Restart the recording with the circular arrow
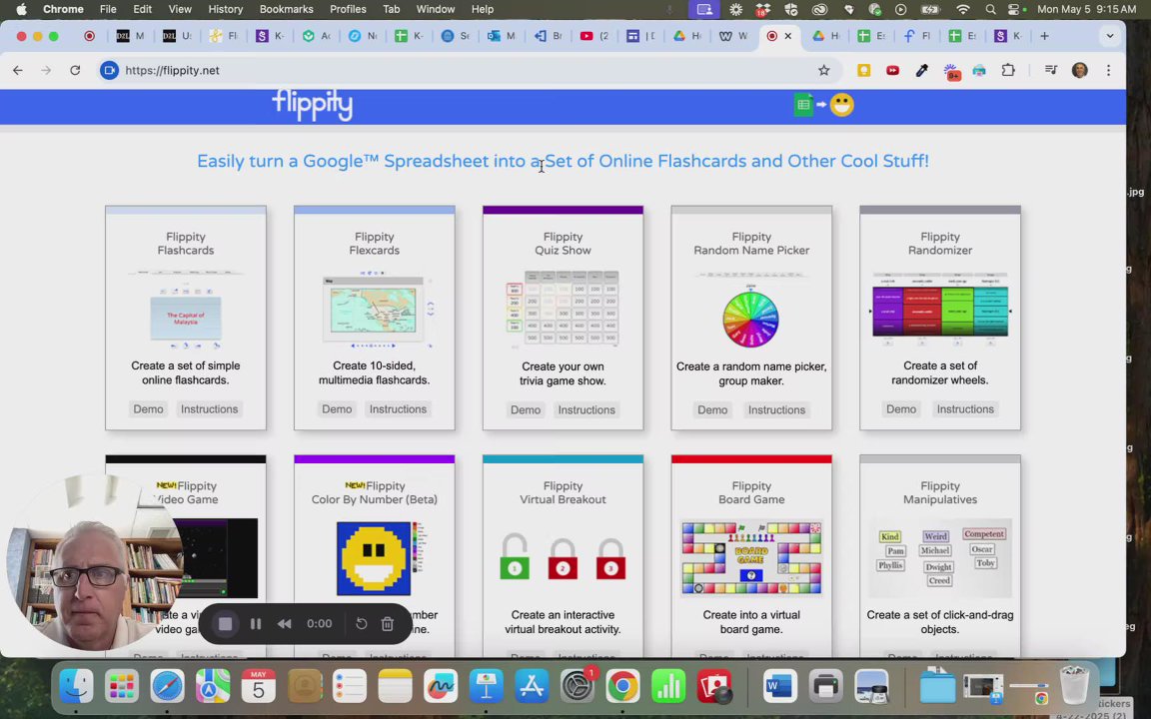The height and width of the screenshot is (719, 1151). pyautogui.click(x=361, y=623)
